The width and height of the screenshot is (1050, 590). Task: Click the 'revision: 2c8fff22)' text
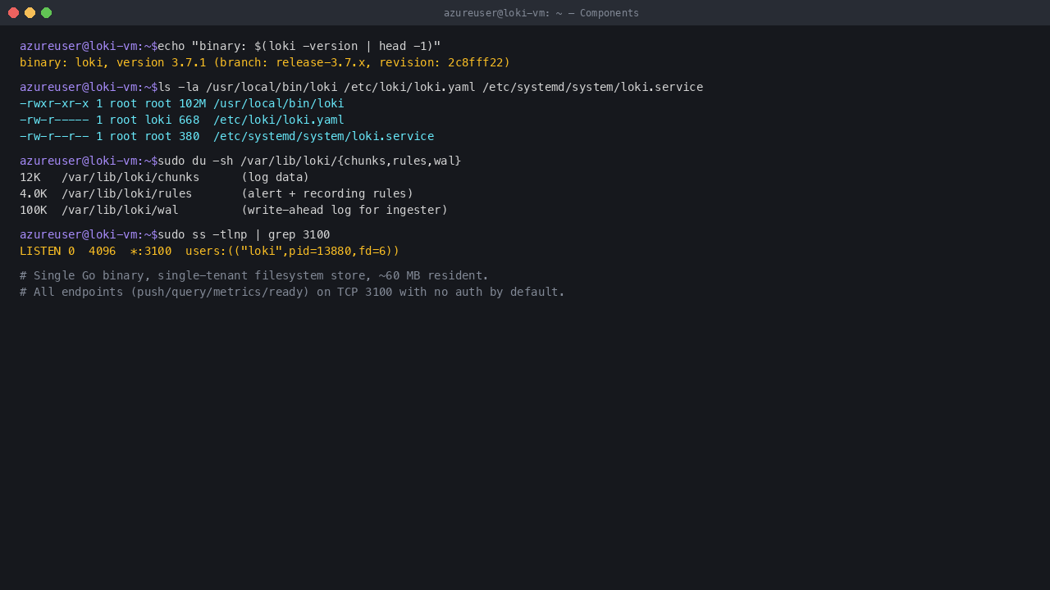(445, 62)
